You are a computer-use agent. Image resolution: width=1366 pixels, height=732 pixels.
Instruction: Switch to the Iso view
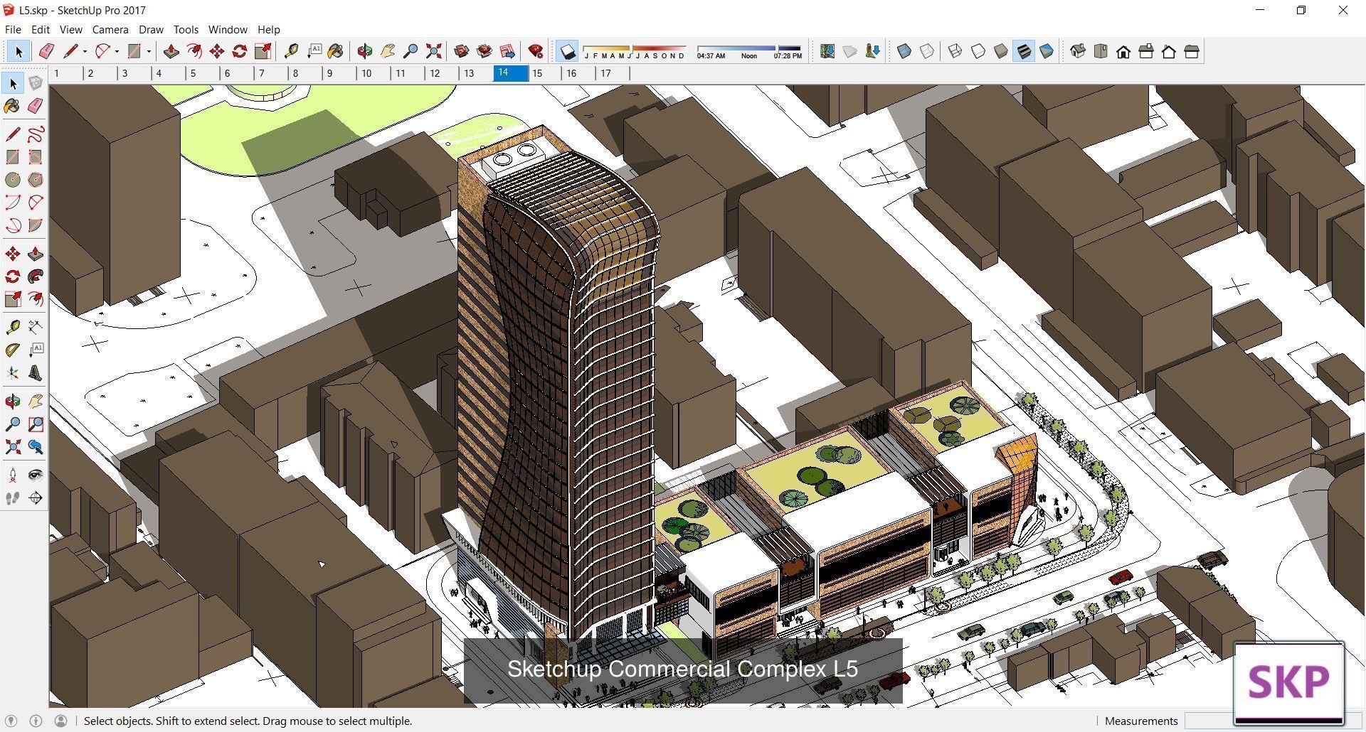(1078, 51)
